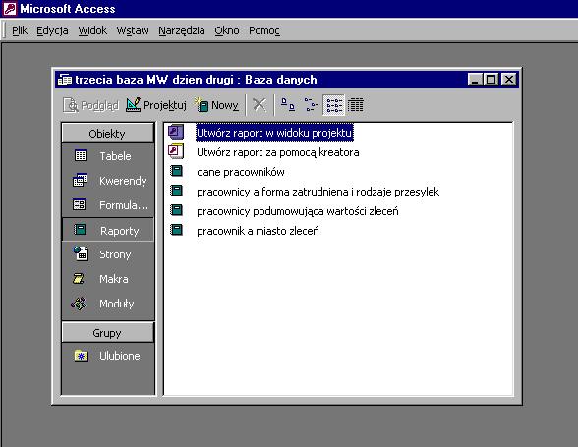This screenshot has height=447, width=578.
Task: Close the Baza danych window
Action: [x=509, y=80]
